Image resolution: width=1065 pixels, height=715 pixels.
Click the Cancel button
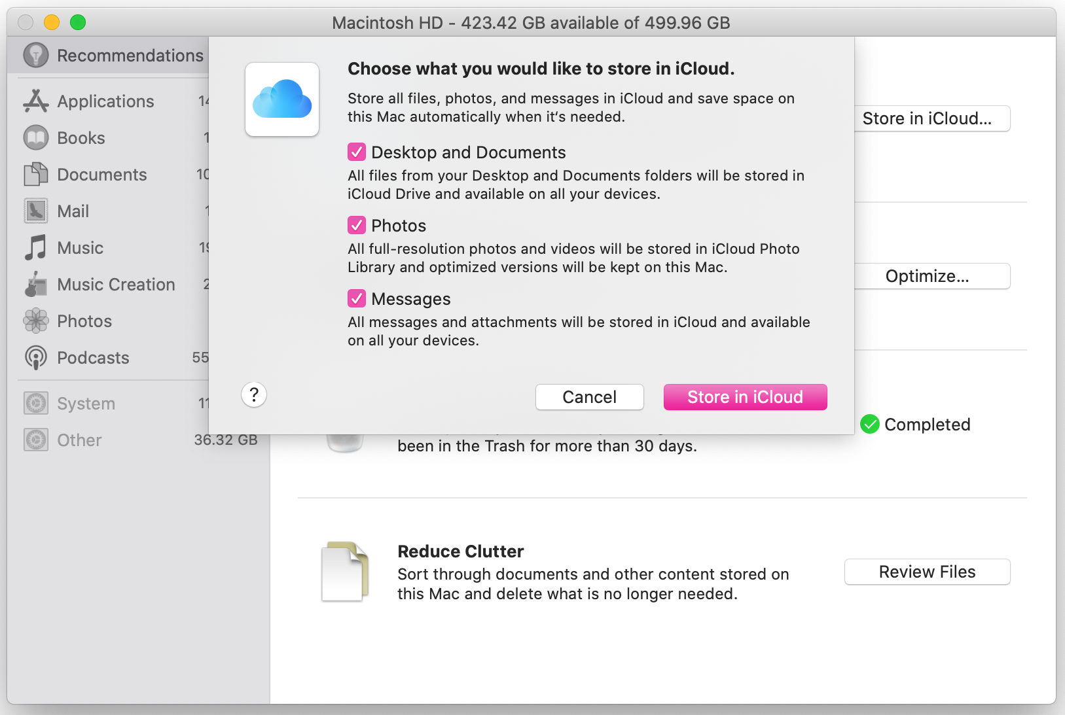point(590,397)
